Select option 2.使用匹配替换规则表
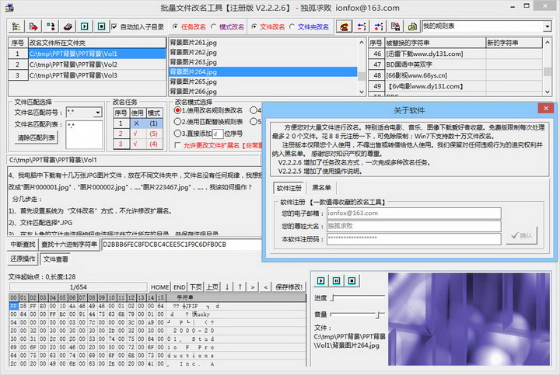Viewport: 560px width, 375px height. [177, 122]
